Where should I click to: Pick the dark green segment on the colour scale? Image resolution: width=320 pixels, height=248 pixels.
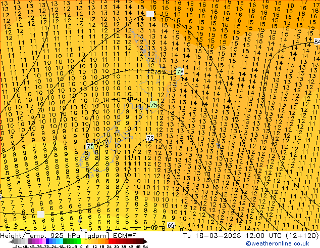point(65,241)
